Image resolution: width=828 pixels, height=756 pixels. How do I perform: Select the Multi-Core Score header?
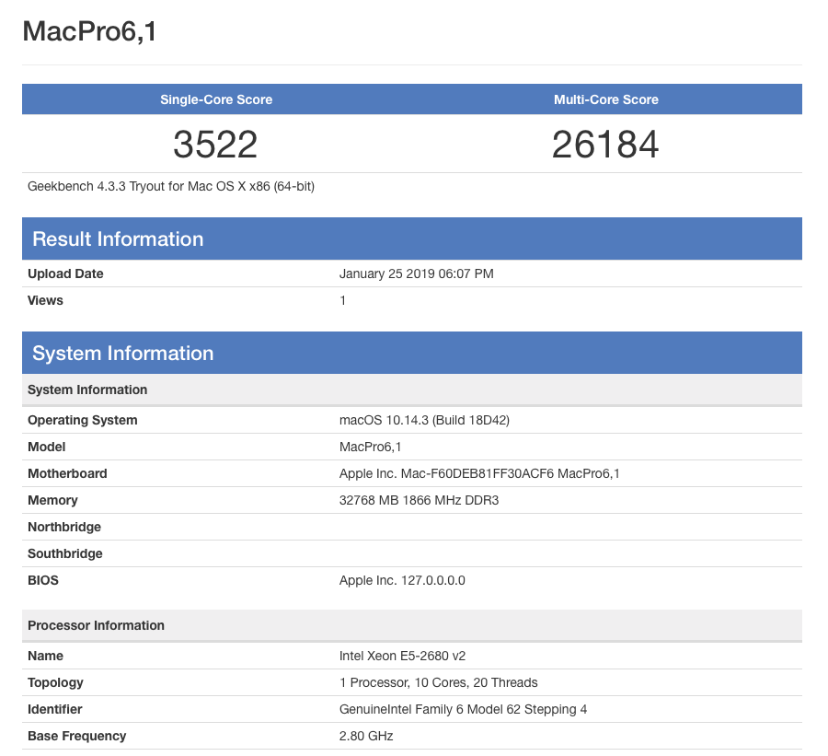[605, 99]
